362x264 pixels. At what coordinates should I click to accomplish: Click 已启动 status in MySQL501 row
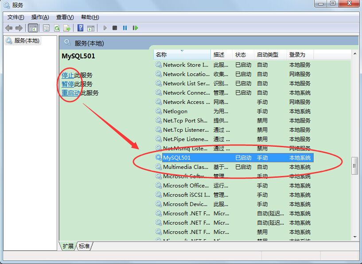coord(243,158)
